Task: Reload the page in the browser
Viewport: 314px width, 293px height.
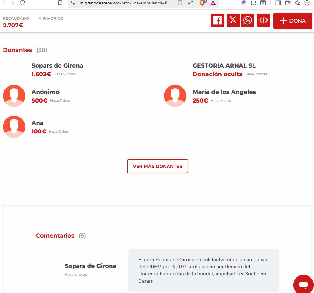Action: pyautogui.click(x=22, y=3)
